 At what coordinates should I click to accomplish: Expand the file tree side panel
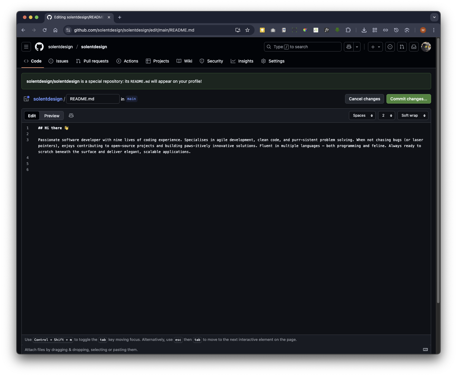tap(26, 99)
